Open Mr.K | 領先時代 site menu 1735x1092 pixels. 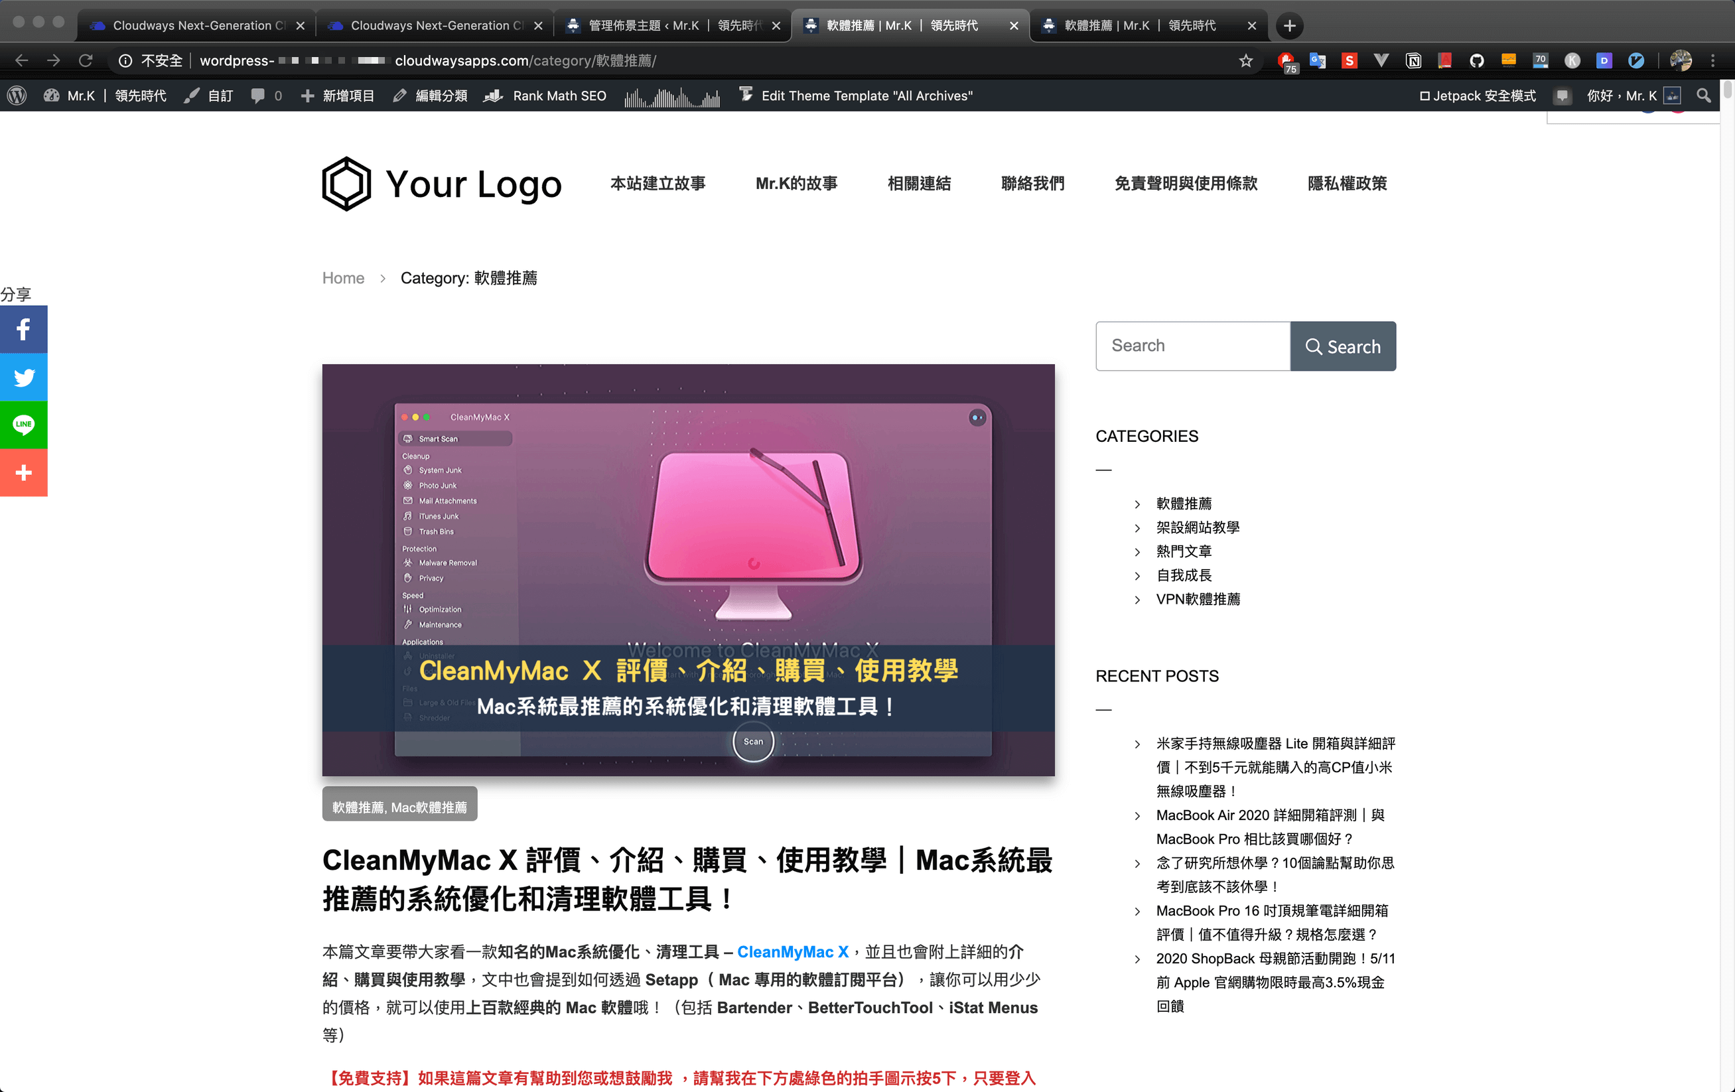tap(105, 96)
